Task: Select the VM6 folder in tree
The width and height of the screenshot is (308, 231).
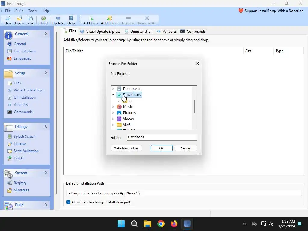Action: (127, 125)
